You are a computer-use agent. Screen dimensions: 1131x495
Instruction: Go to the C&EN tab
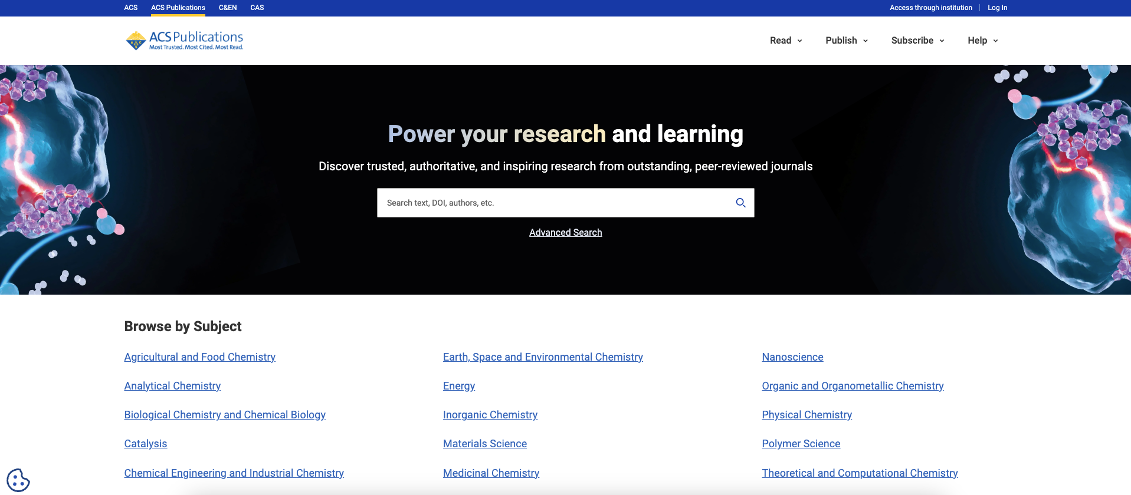click(x=228, y=8)
